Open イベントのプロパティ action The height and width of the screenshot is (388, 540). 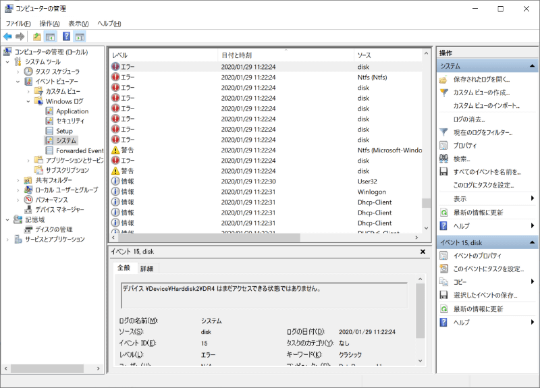point(477,256)
